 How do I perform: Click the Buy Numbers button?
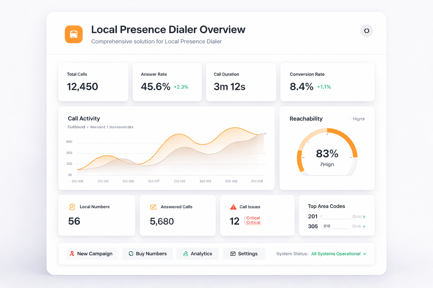147,254
